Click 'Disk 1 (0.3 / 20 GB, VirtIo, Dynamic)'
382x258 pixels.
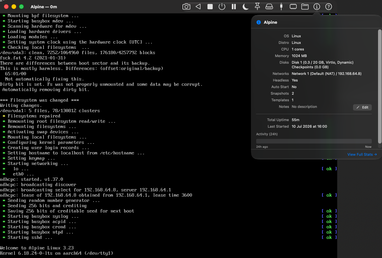coord(322,62)
